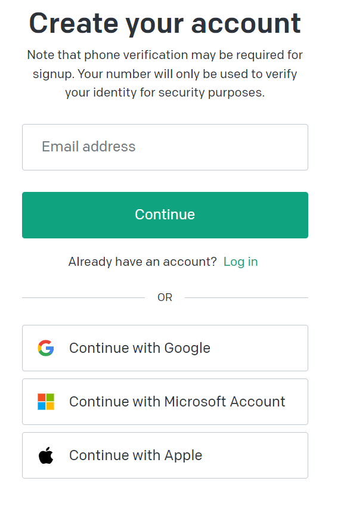Click the Create your account heading

(x=165, y=24)
